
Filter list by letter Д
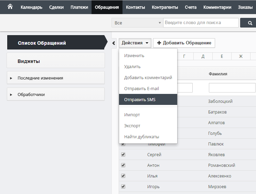[x=203, y=56]
